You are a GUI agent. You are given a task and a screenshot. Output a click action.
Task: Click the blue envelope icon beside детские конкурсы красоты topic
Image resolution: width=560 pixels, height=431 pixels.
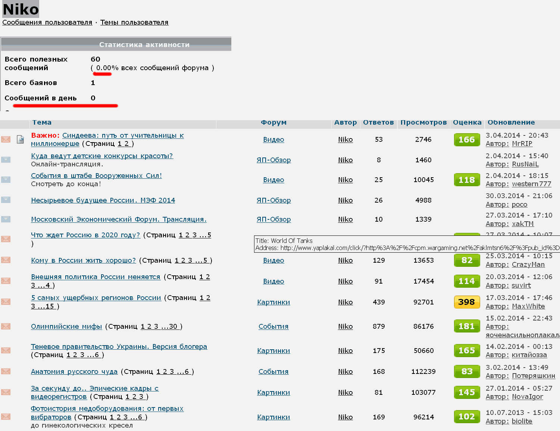(x=6, y=160)
